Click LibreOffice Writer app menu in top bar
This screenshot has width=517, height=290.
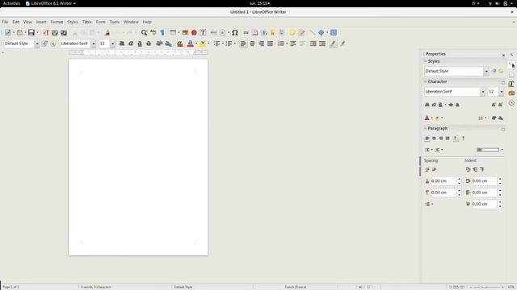coord(51,3)
